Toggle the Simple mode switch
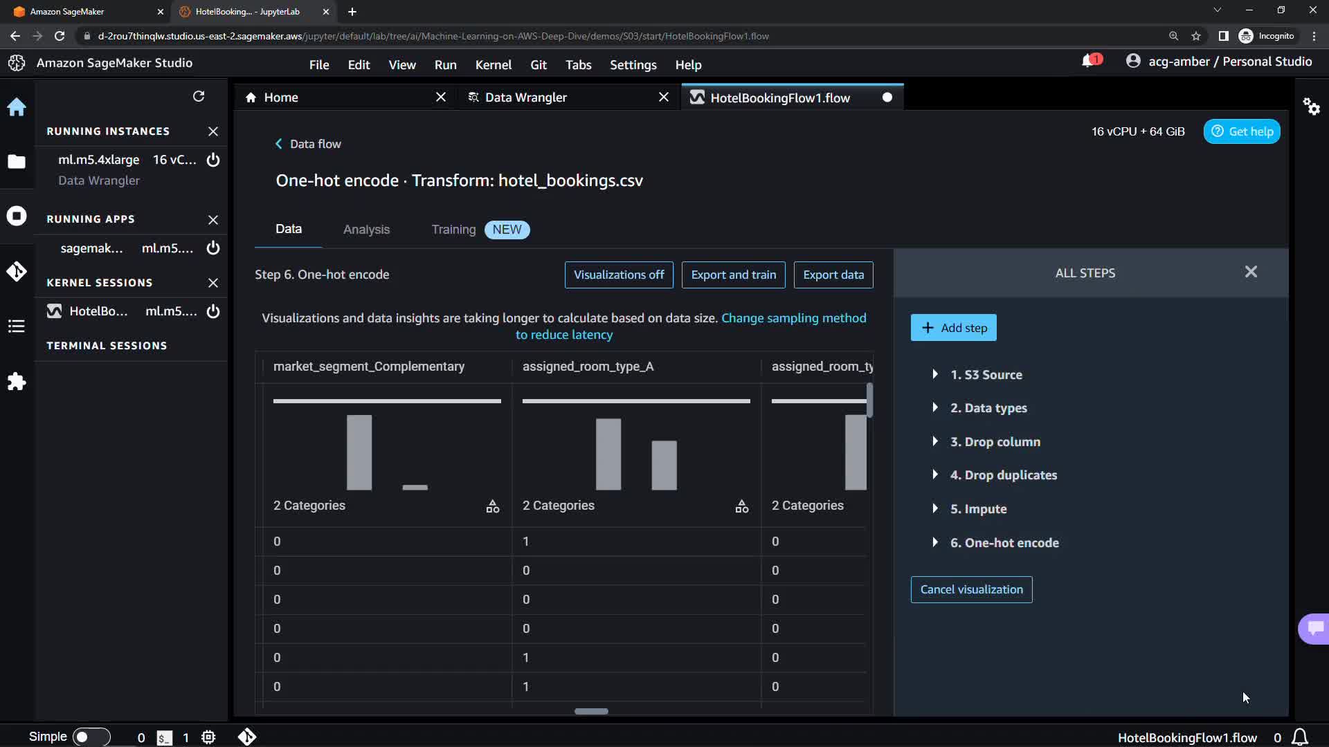This screenshot has width=1329, height=747. point(91,737)
